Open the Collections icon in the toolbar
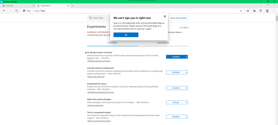 254,11
